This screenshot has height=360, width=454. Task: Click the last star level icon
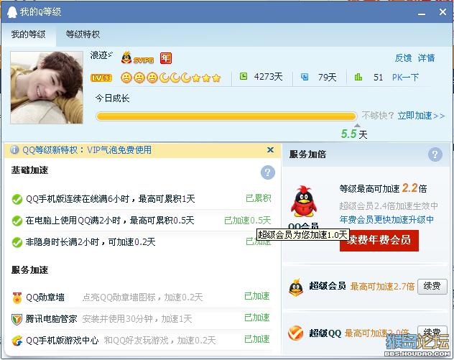pyautogui.click(x=216, y=78)
